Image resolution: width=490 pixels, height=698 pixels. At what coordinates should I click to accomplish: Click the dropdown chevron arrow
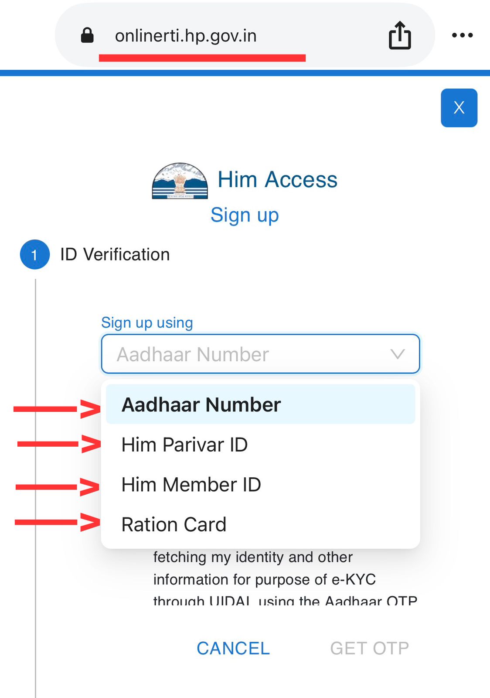tap(398, 354)
